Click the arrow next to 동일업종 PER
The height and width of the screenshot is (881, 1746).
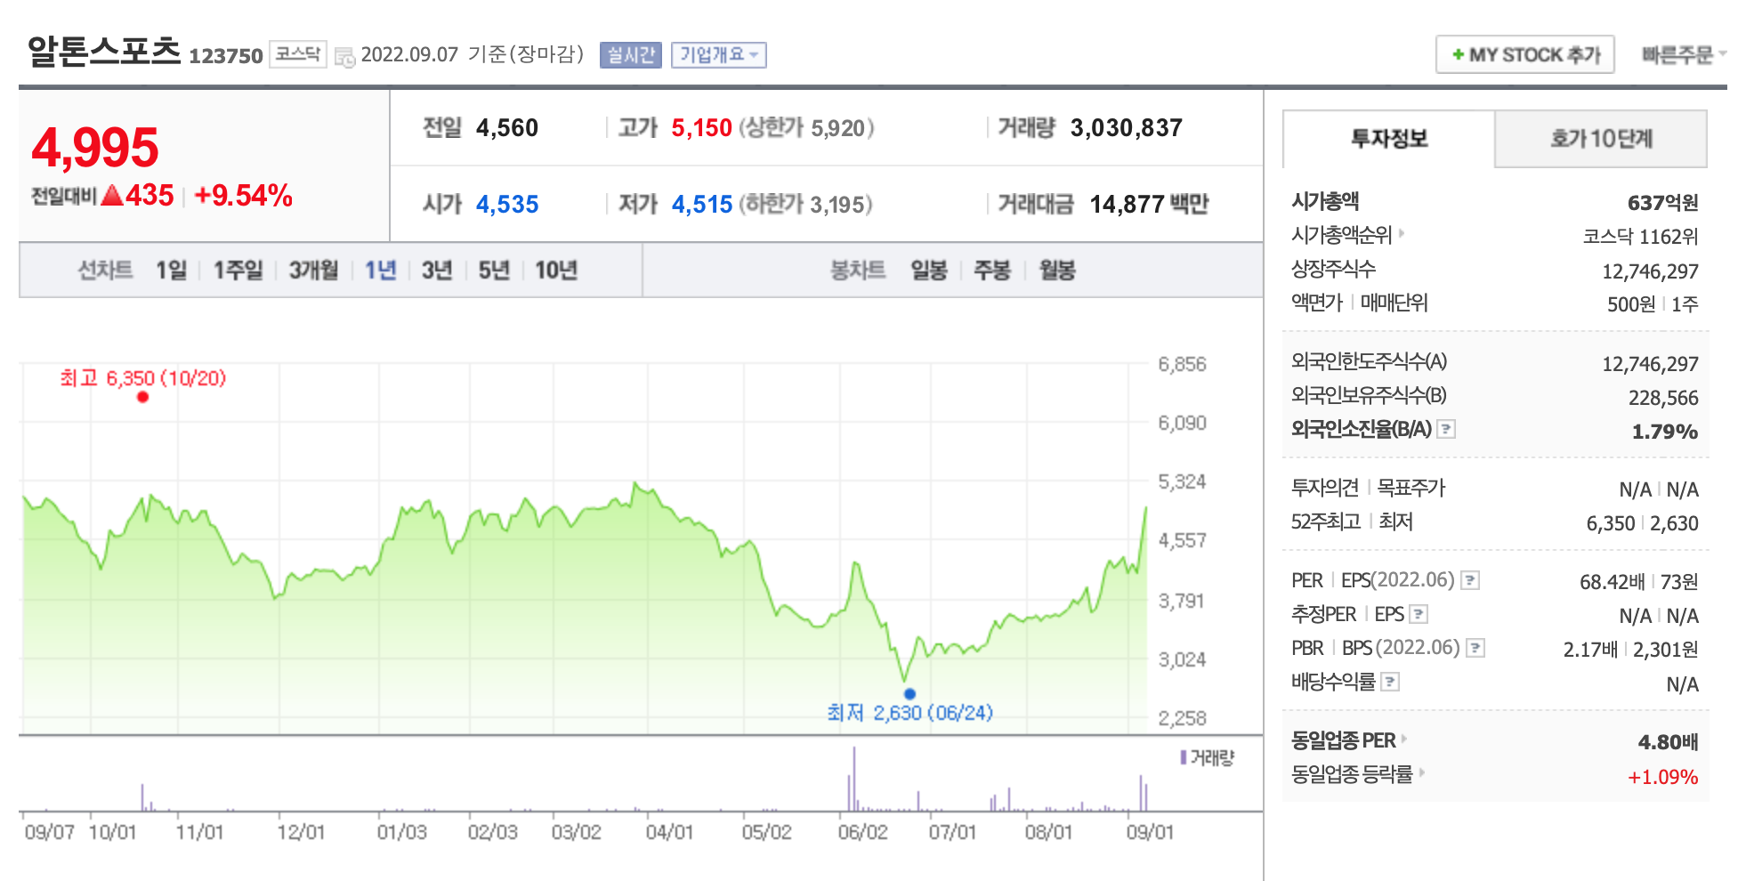pos(1404,739)
